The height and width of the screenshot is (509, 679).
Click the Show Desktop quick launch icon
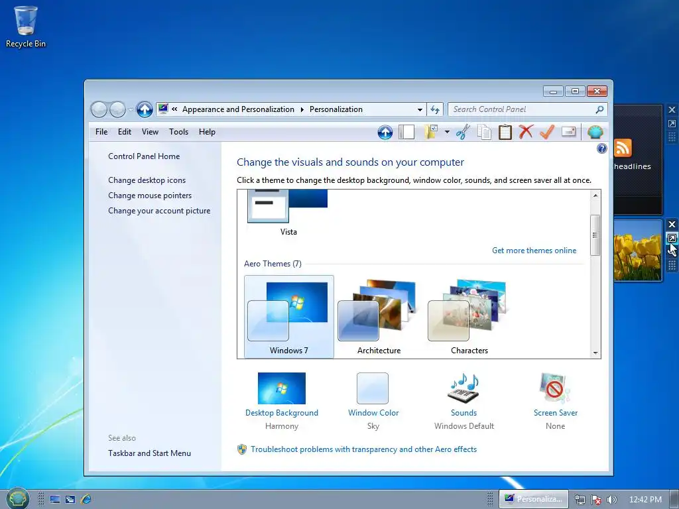(x=55, y=499)
